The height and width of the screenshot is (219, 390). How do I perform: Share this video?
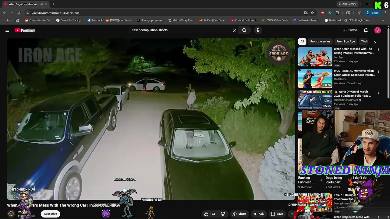[x=239, y=214]
